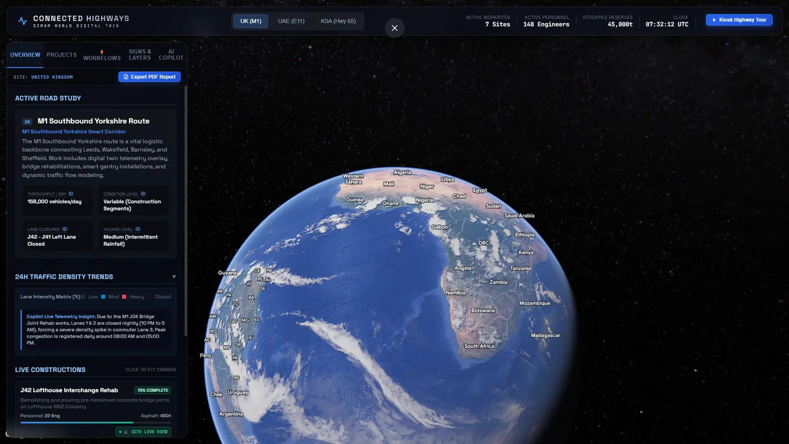Open the Workflows tab
Screen dimensions: 789x444
tap(102, 55)
